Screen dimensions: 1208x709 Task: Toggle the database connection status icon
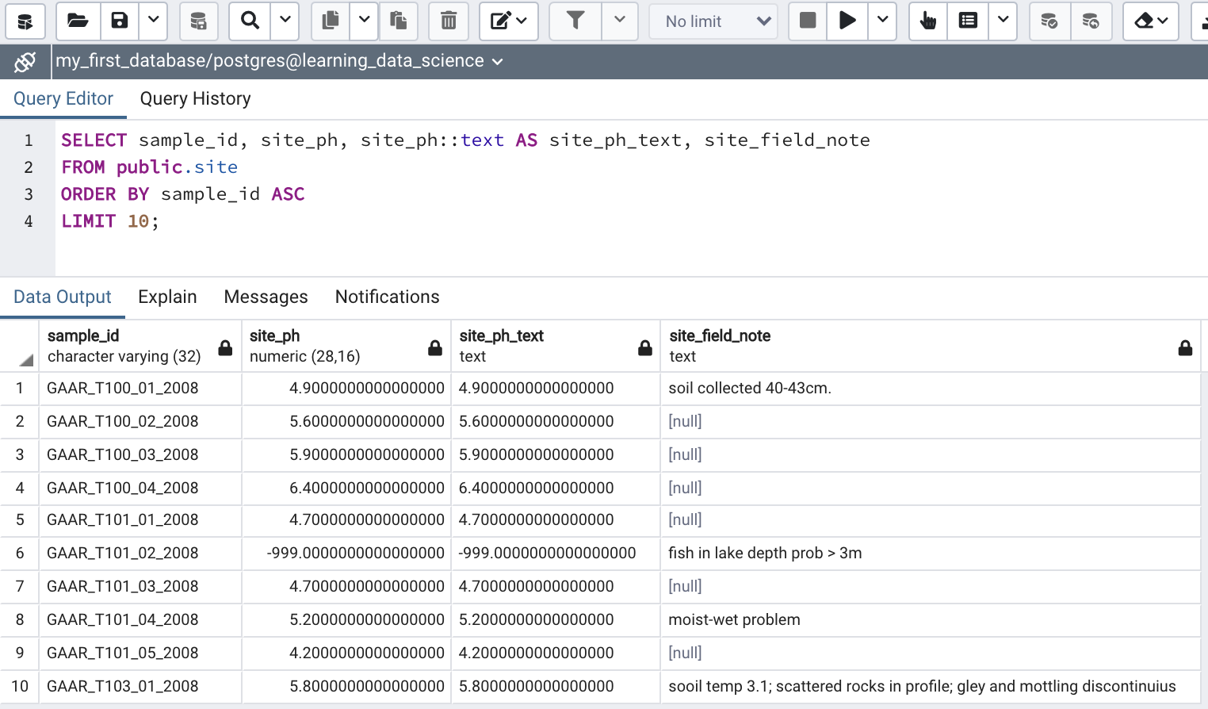coord(25,61)
